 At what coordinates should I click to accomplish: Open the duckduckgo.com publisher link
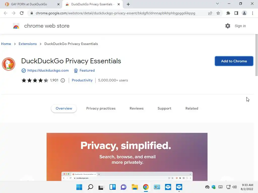[48, 70]
